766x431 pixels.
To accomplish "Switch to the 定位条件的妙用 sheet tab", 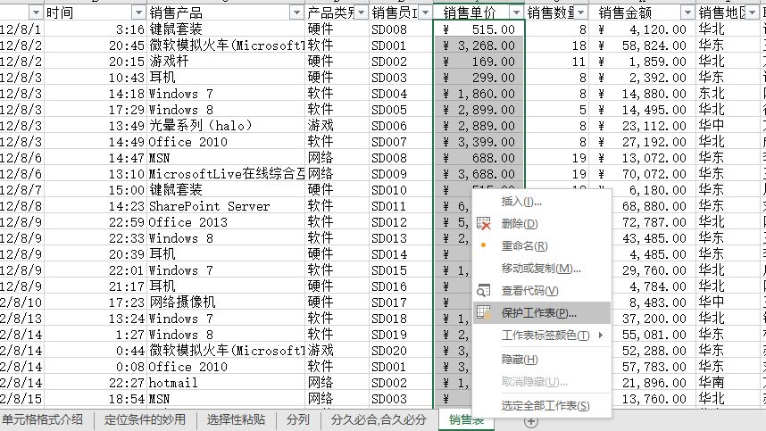I will [x=146, y=419].
